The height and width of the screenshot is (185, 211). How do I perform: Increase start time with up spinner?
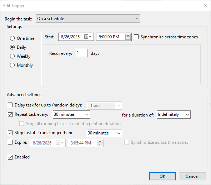point(128,35)
